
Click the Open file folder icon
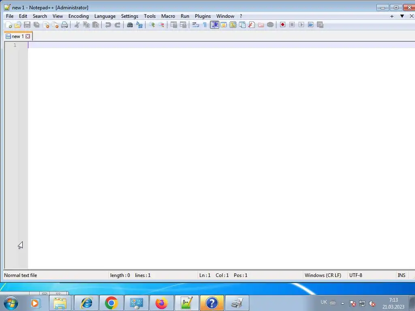(18, 25)
